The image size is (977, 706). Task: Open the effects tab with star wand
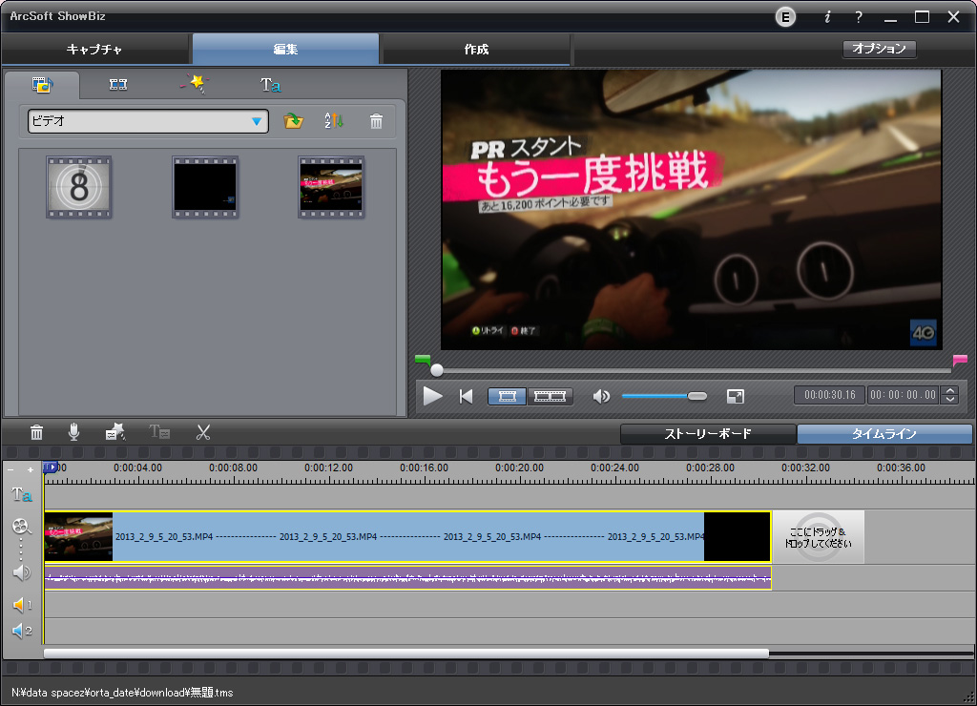193,84
